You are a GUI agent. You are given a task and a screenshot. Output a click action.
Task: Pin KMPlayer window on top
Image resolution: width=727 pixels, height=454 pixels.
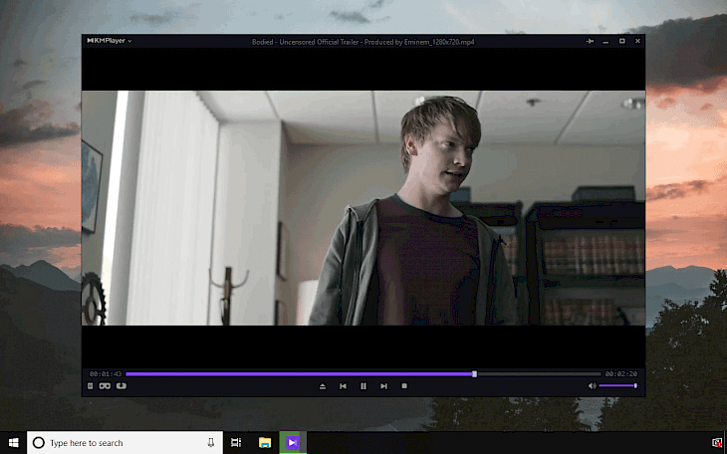tap(590, 41)
